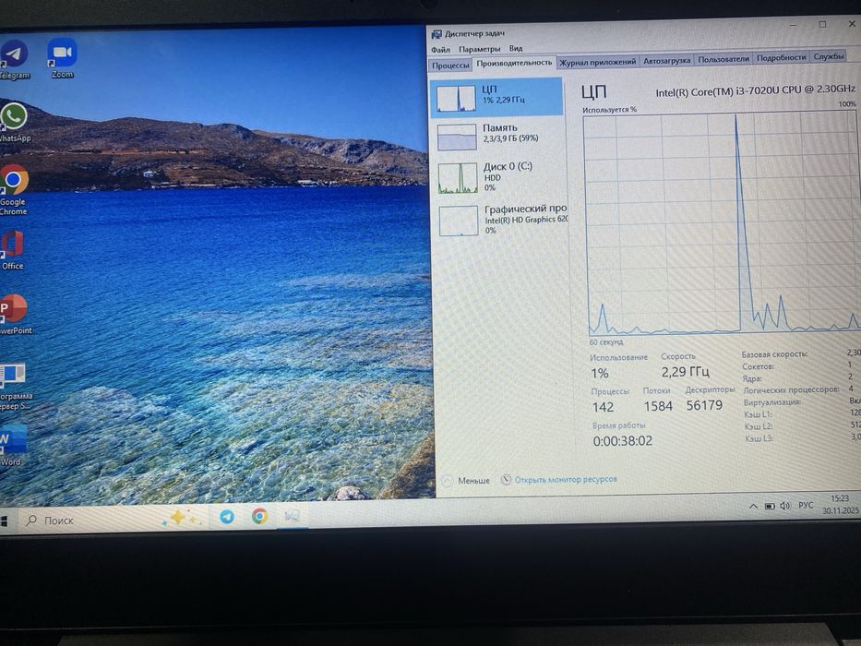This screenshot has height=646, width=861.
Task: Select the ЦП performance entry
Action: tap(496, 97)
